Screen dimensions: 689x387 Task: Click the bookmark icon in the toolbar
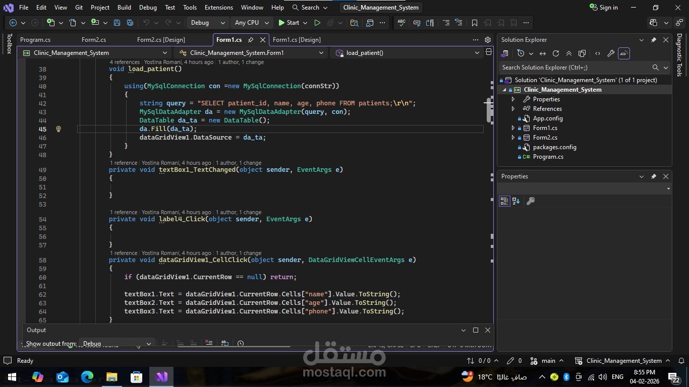(x=474, y=23)
